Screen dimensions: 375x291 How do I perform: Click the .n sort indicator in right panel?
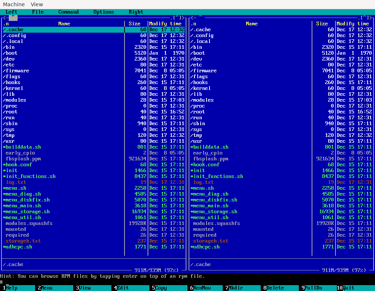193,24
